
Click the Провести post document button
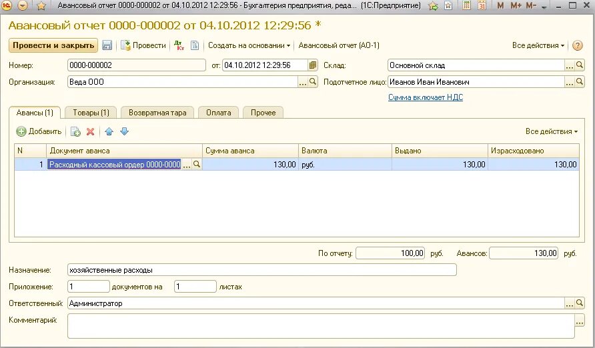143,45
